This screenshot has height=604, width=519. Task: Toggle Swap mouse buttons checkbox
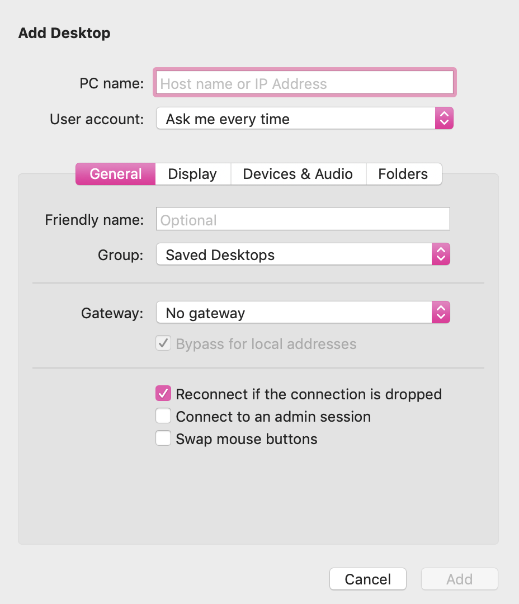point(163,438)
